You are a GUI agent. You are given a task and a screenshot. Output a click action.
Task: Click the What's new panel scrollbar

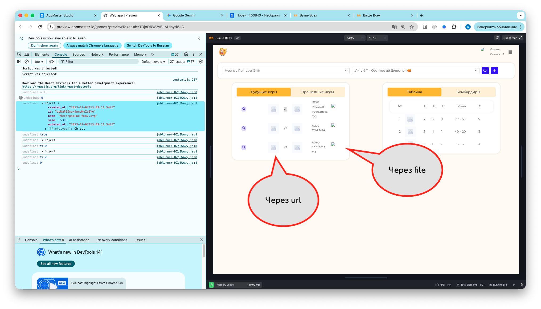point(204,250)
